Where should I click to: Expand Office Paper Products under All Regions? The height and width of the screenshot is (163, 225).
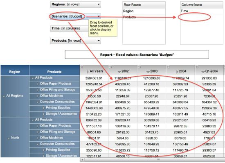(38, 84)
